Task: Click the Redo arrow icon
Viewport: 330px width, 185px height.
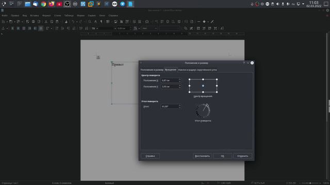Action: 80,22
